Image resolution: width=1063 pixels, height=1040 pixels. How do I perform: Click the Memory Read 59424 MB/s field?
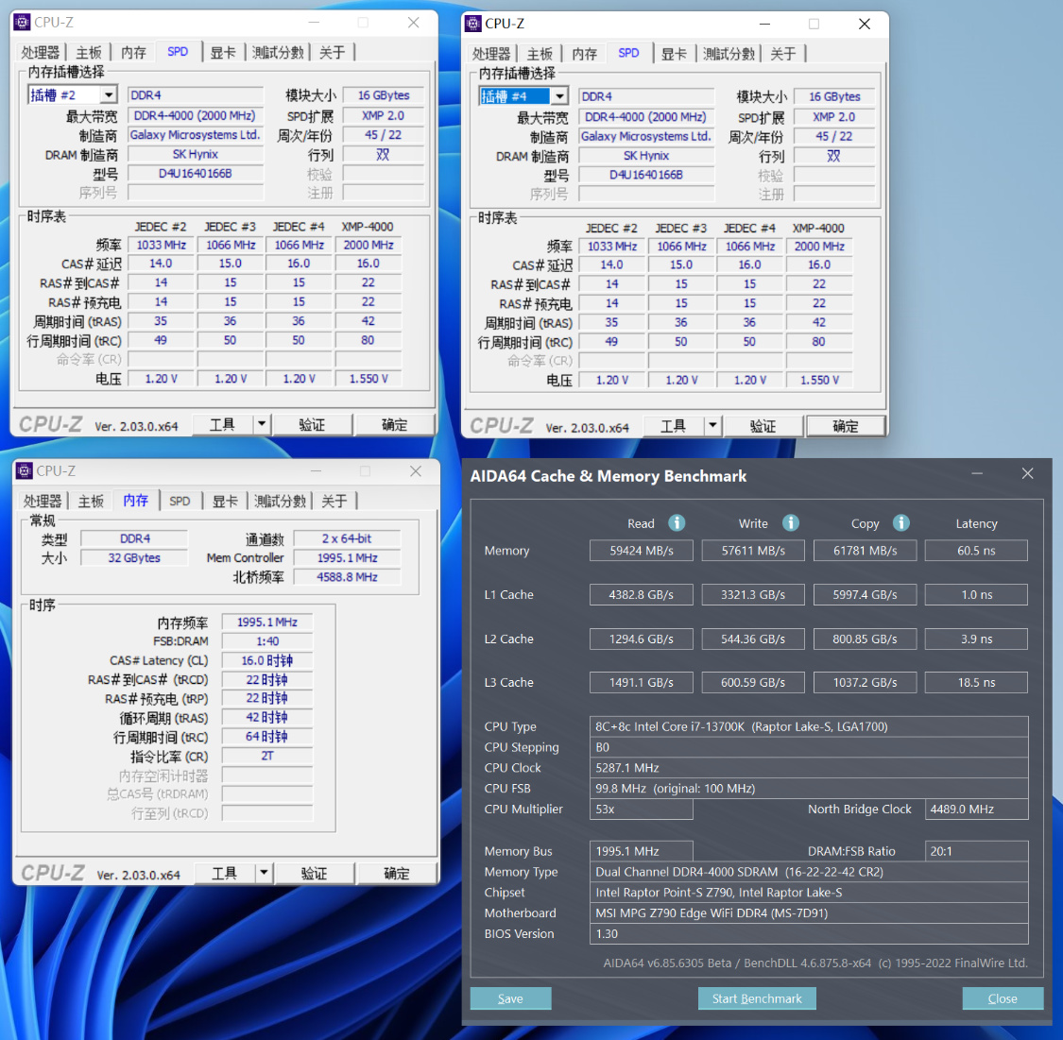tap(642, 551)
